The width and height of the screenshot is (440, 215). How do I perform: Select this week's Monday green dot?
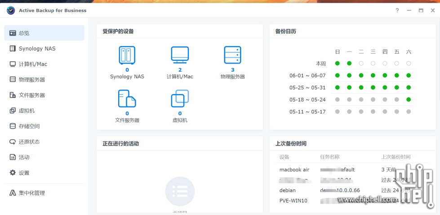coord(349,64)
